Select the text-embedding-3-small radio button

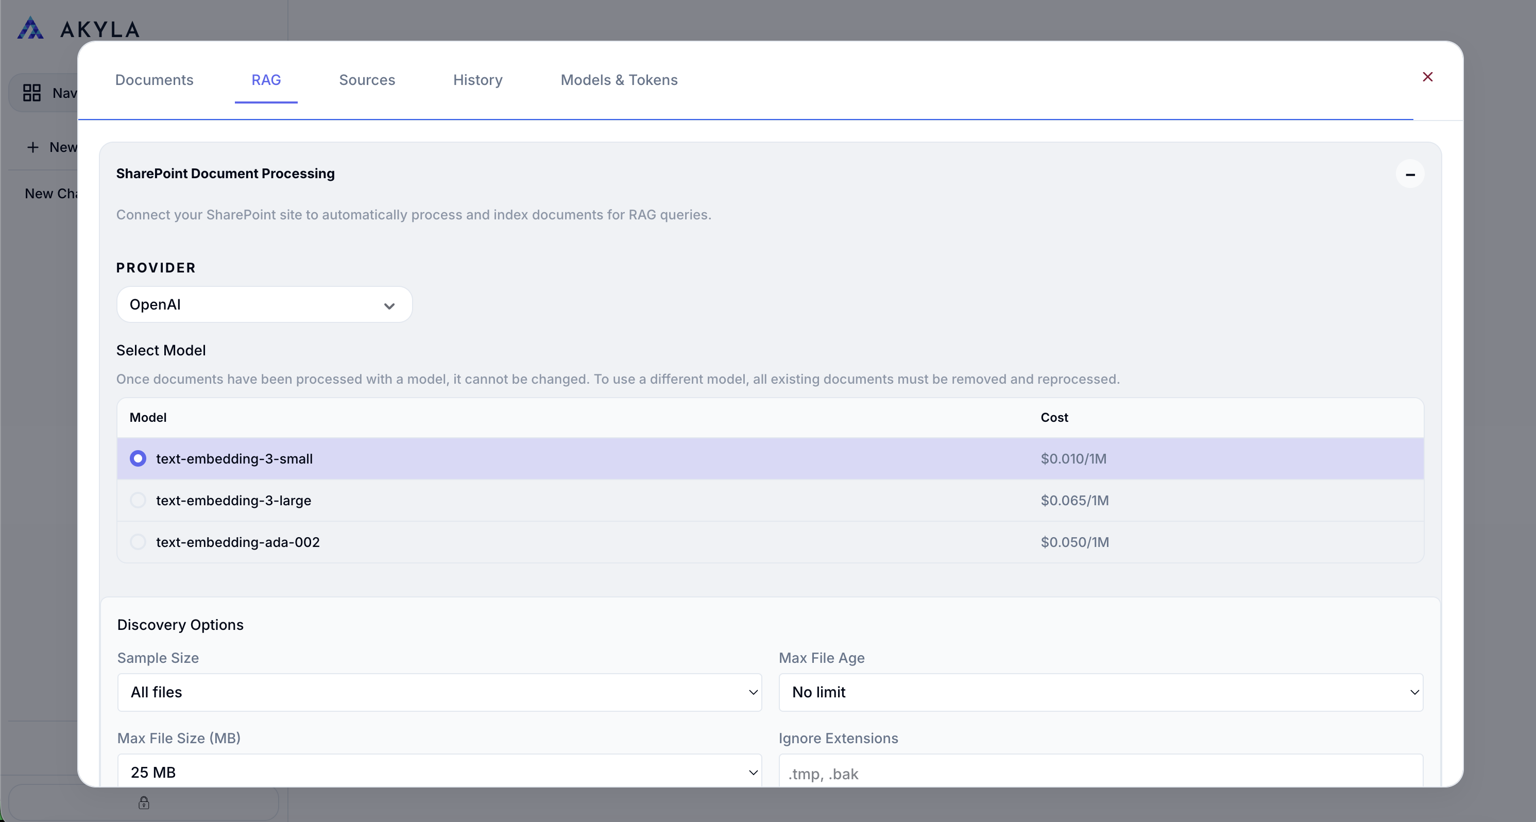[138, 458]
